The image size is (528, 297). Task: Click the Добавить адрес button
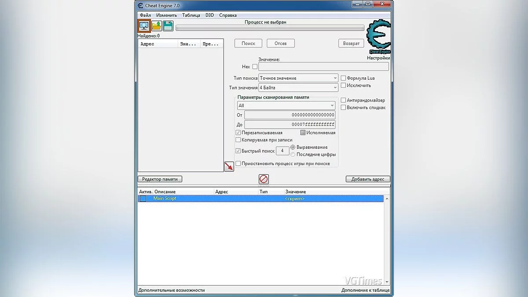pos(368,179)
